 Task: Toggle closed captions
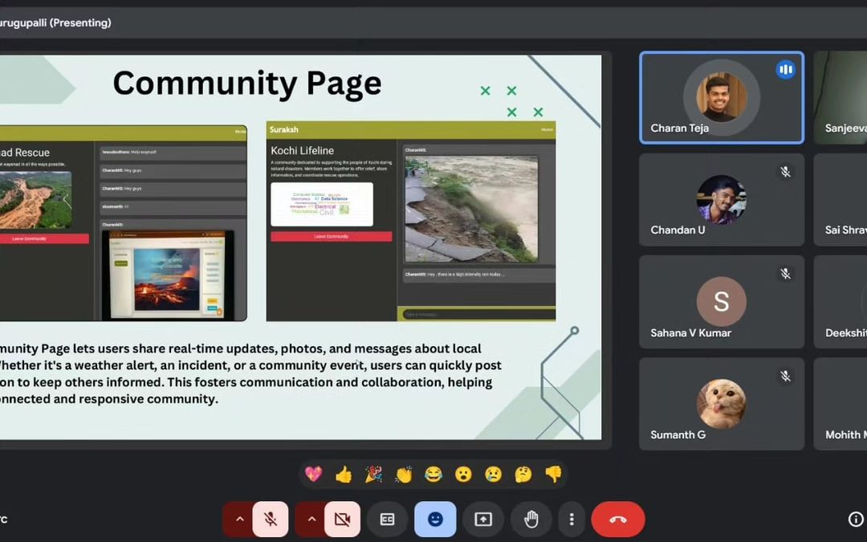[x=387, y=520]
